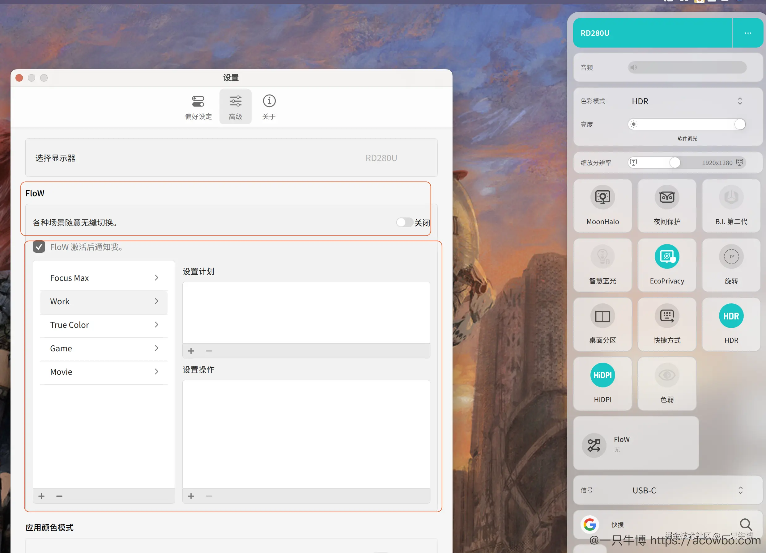This screenshot has width=766, height=553.
Task: Toggle the EcoPrivacy icon
Action: (x=667, y=257)
